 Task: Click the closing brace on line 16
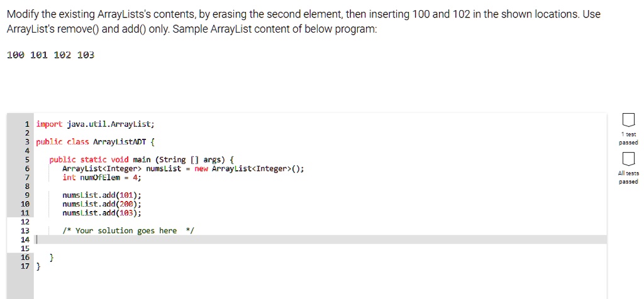(52, 258)
